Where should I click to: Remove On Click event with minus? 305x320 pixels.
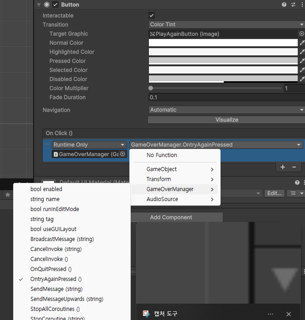point(294,167)
